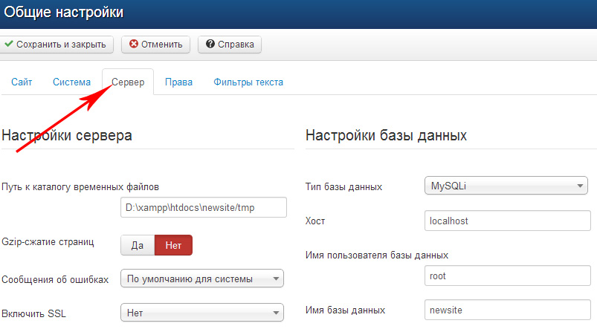This screenshot has width=597, height=329.
Task: Click the green checkmark save icon
Action: [x=9, y=45]
